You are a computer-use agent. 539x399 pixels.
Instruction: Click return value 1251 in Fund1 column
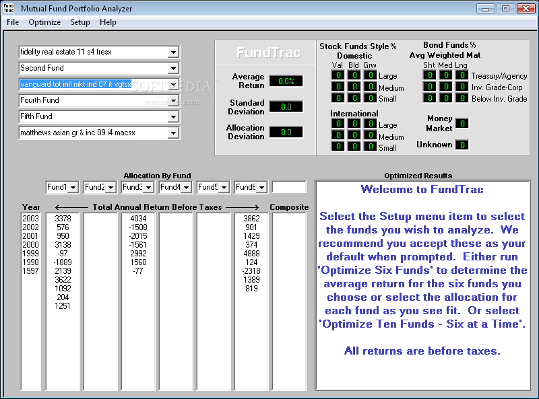63,306
